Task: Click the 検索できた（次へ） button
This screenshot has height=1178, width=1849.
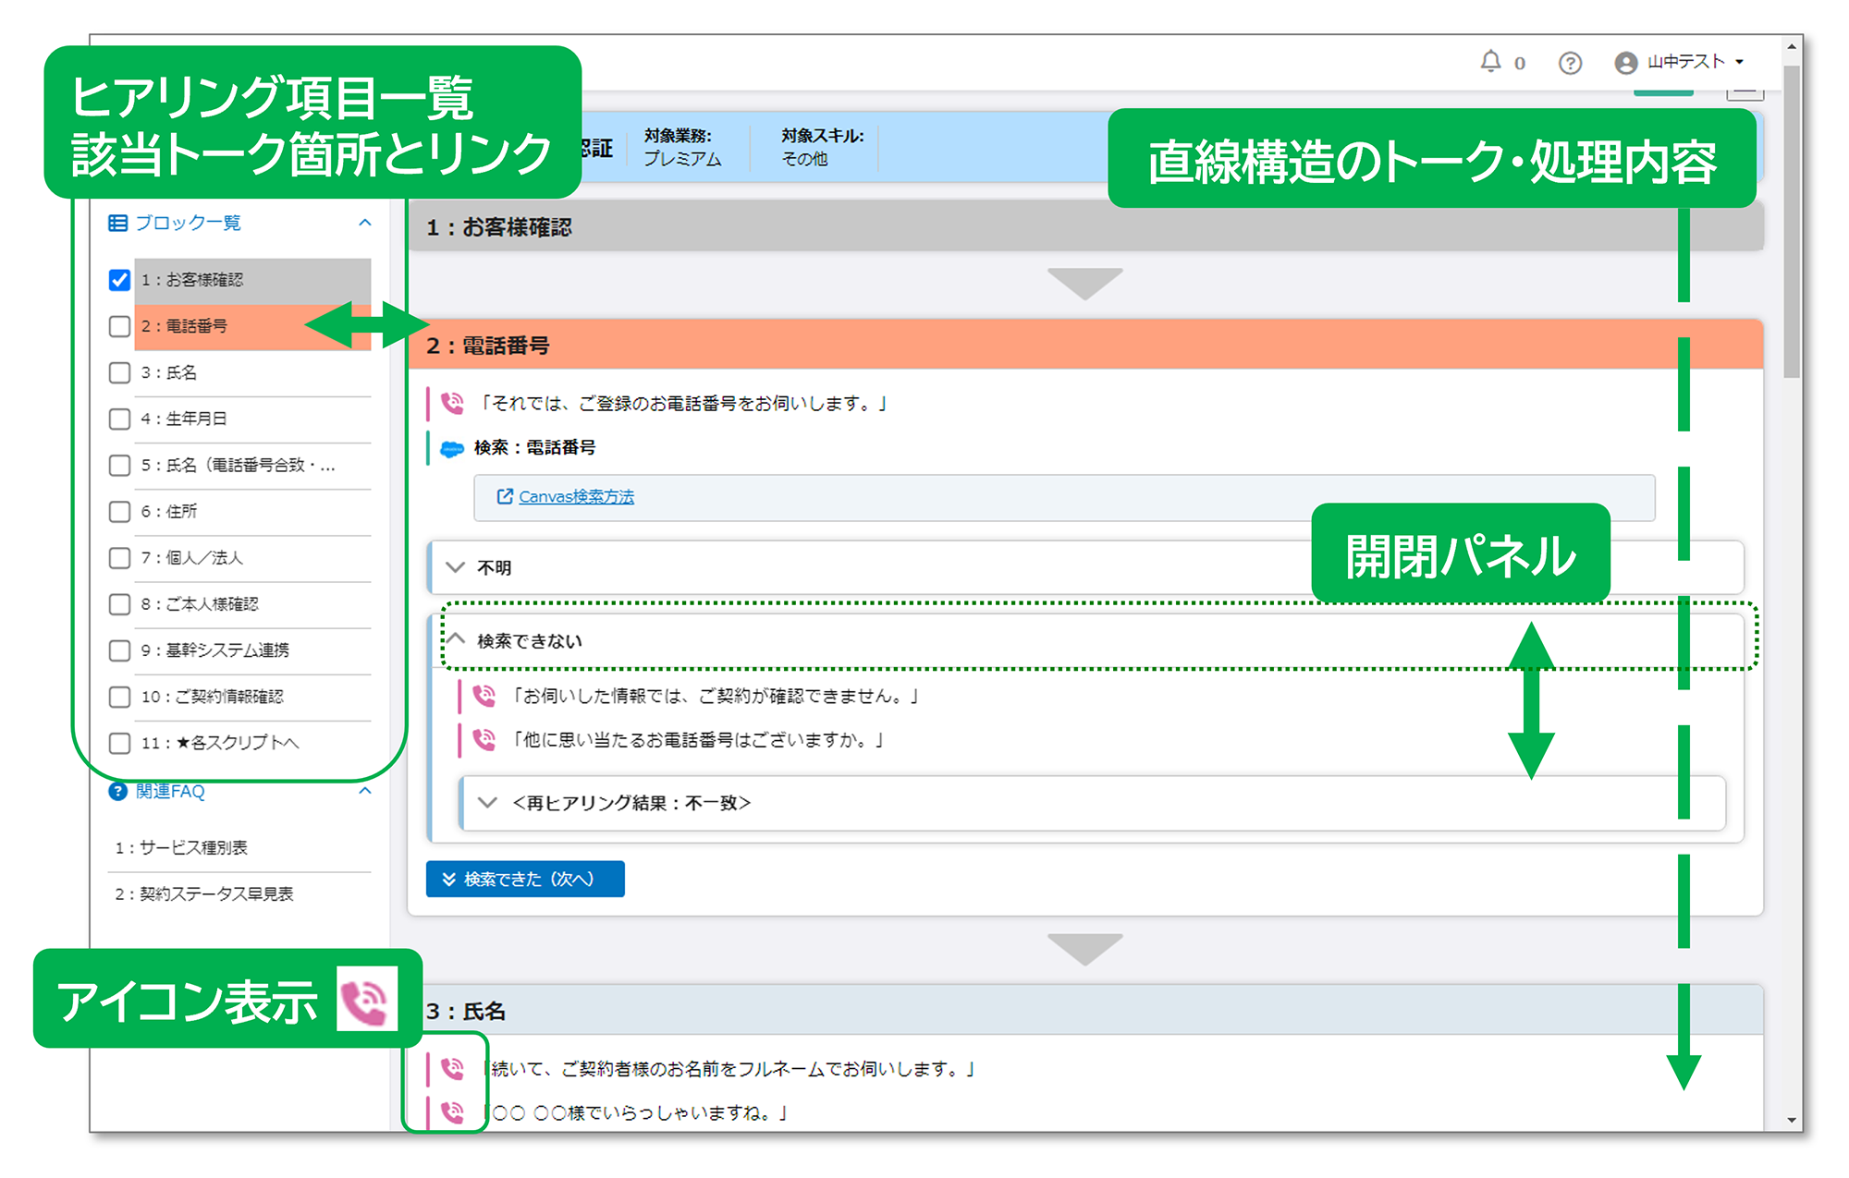Action: tap(525, 879)
